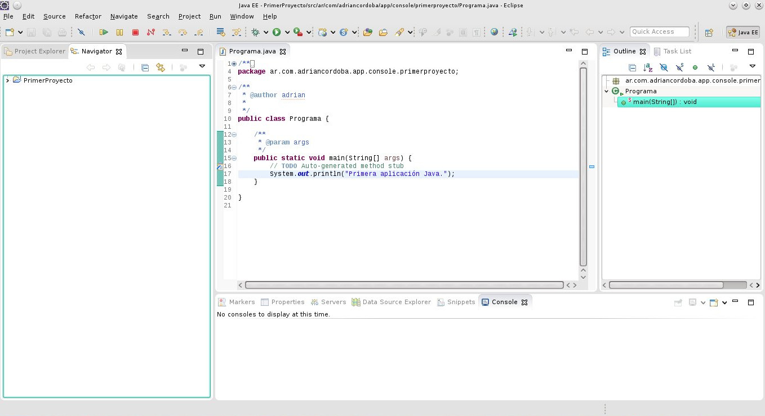The width and height of the screenshot is (765, 416).
Task: Create a new file with the New wizard icon
Action: click(x=8, y=32)
